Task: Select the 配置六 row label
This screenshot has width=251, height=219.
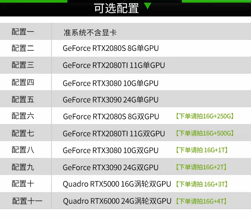Action: (23, 116)
